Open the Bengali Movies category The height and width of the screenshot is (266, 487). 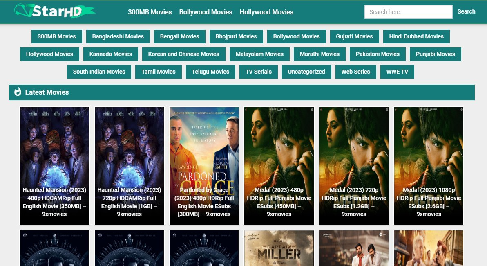point(179,36)
